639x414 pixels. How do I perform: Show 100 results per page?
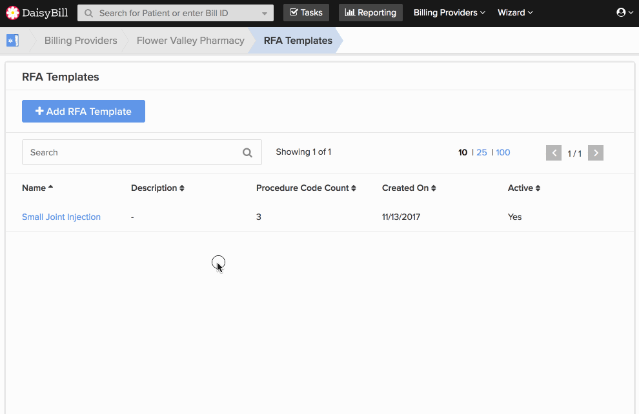(x=503, y=152)
